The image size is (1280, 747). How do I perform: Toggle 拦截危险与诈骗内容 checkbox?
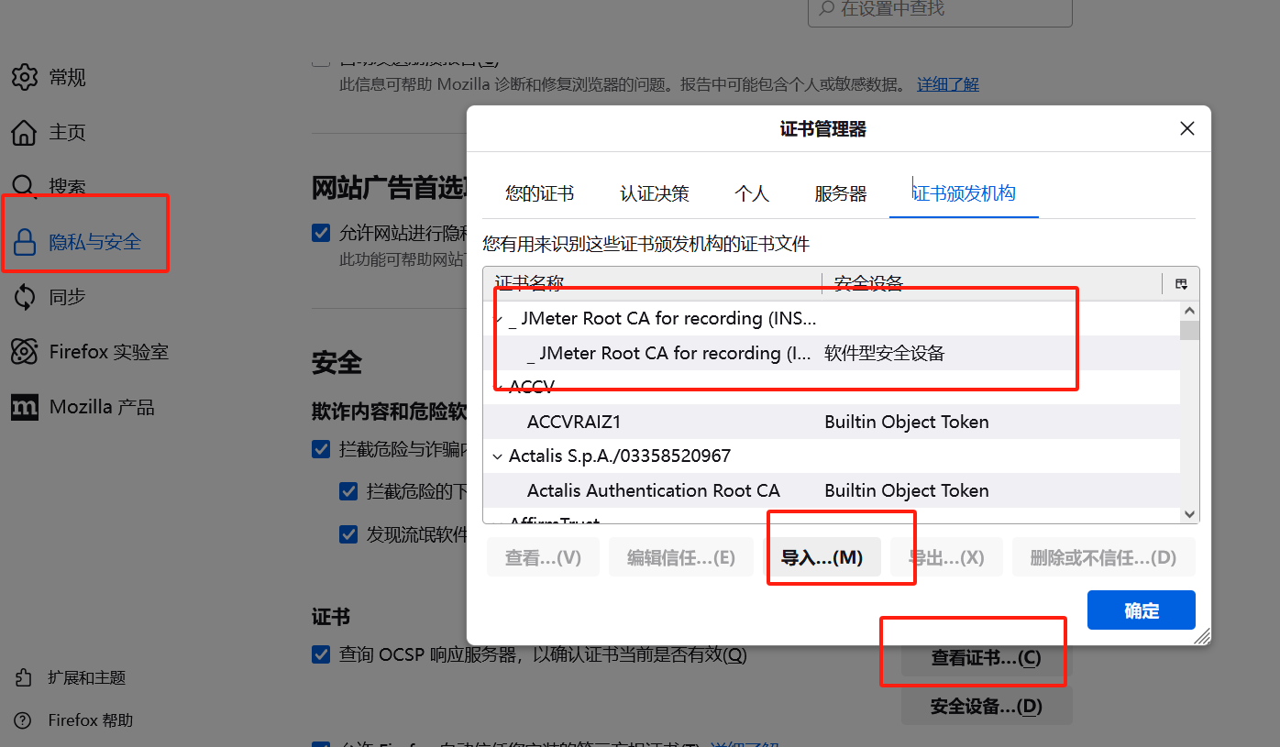321,449
